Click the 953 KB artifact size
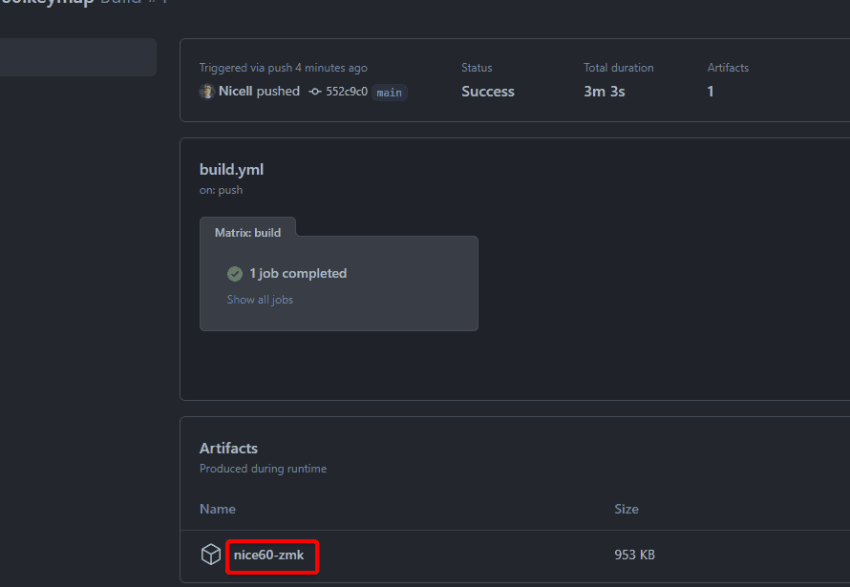This screenshot has height=587, width=850. (x=634, y=555)
